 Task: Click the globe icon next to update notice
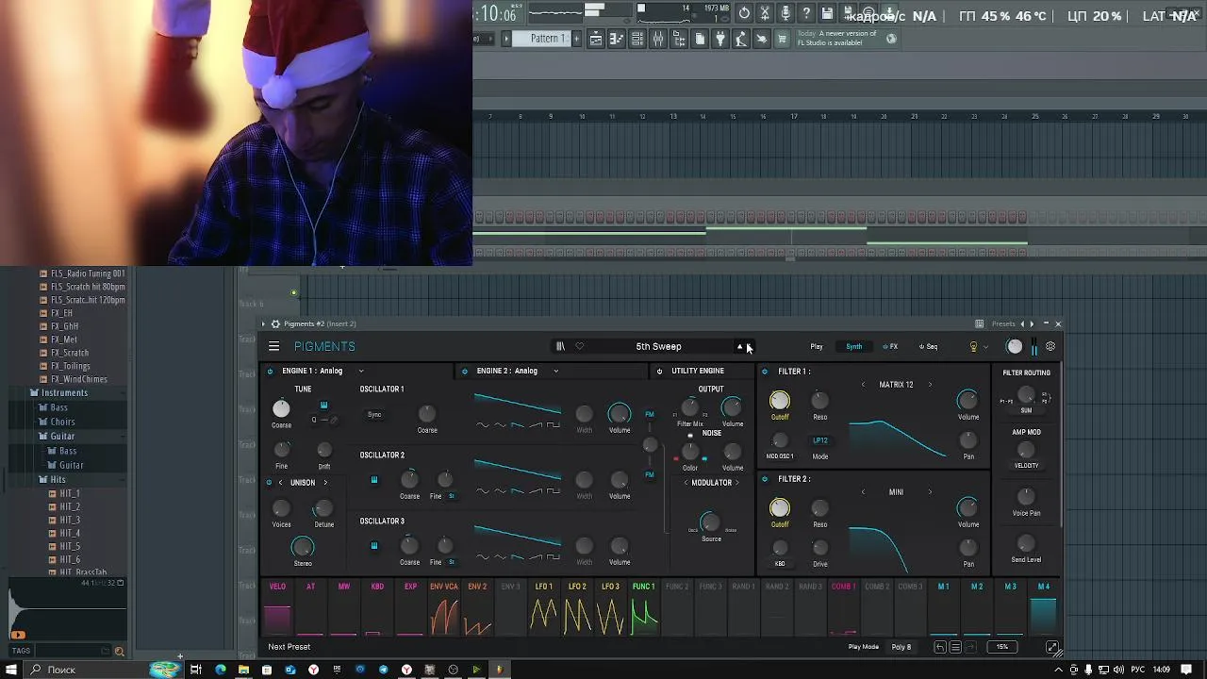[x=891, y=39]
